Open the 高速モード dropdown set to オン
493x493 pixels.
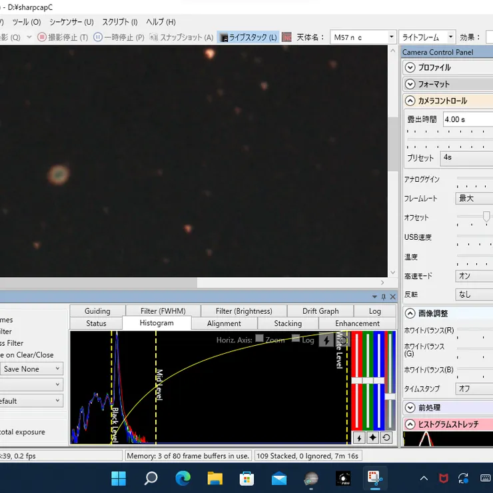(x=474, y=276)
